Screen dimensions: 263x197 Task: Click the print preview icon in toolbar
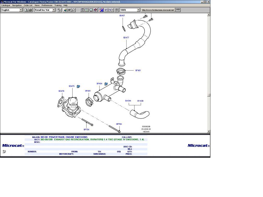tap(26, 10)
